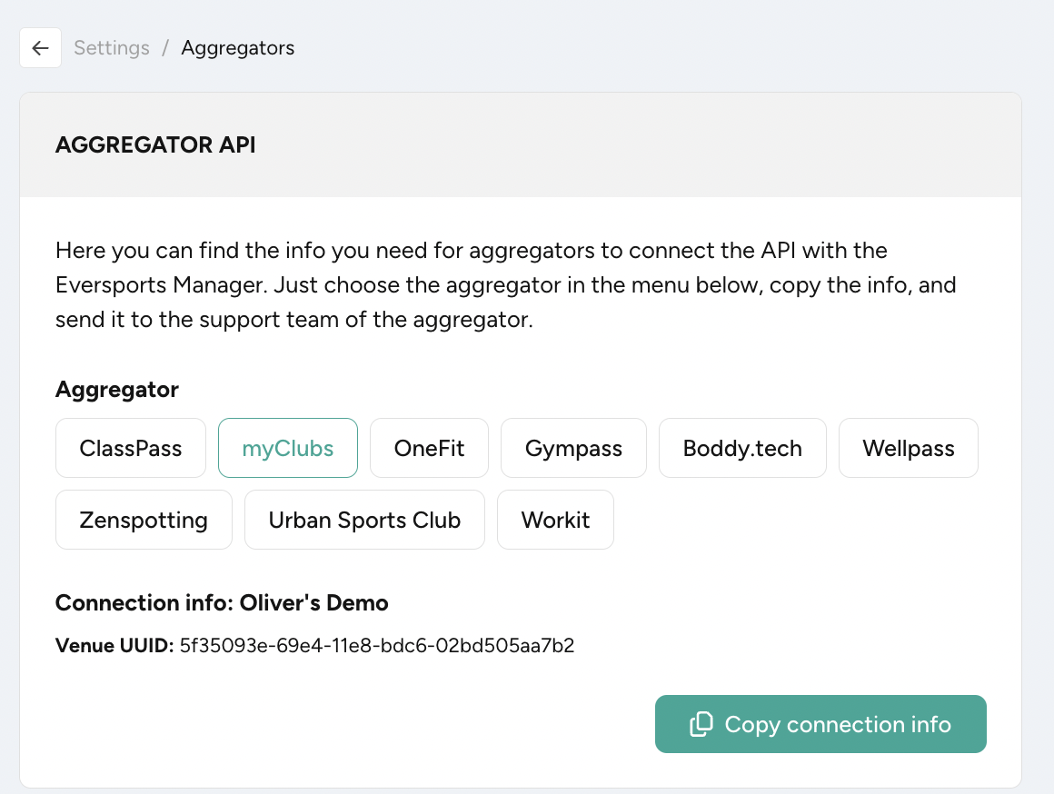The width and height of the screenshot is (1054, 794).
Task: Click the Venue UUID: label
Action: pos(115,645)
